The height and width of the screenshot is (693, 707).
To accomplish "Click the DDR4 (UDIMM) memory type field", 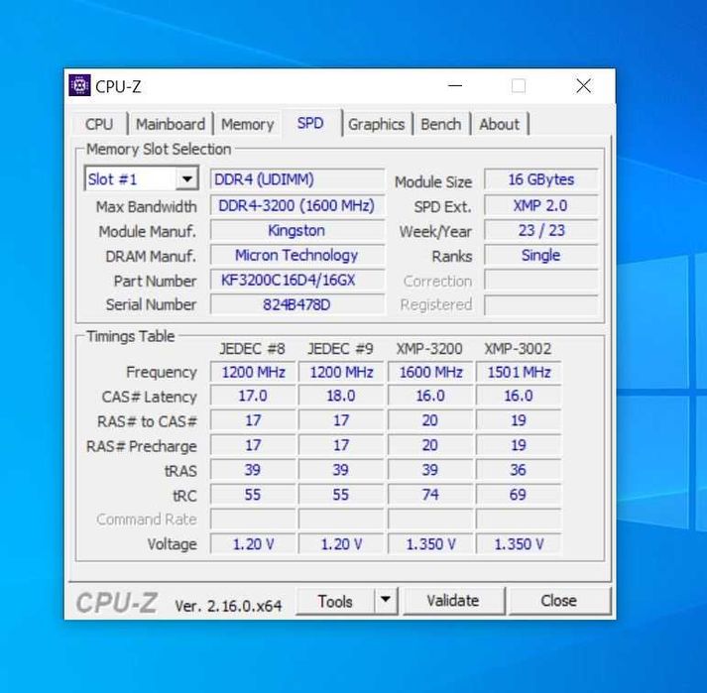I will [297, 179].
